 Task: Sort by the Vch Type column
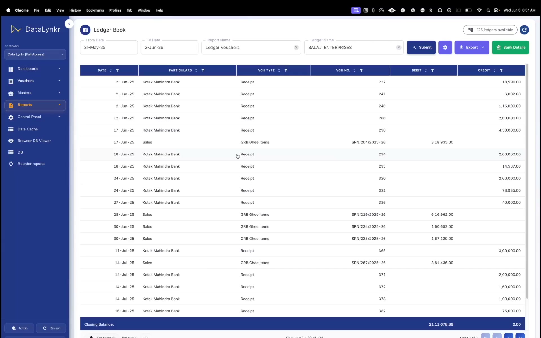pyautogui.click(x=279, y=70)
